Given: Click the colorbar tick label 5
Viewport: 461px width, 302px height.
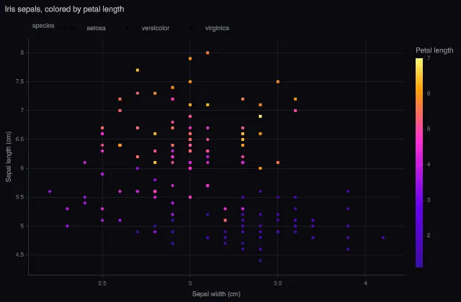Looking at the screenshot, I should click(429, 129).
